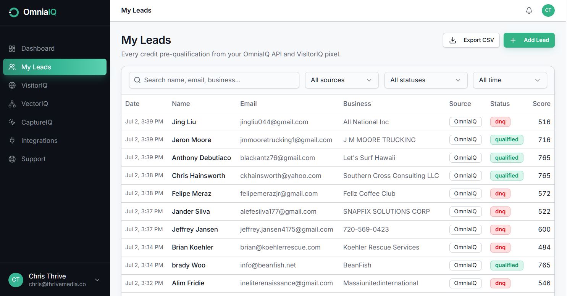Navigate to CaptureIQ
This screenshot has width=567, height=296.
click(x=55, y=122)
